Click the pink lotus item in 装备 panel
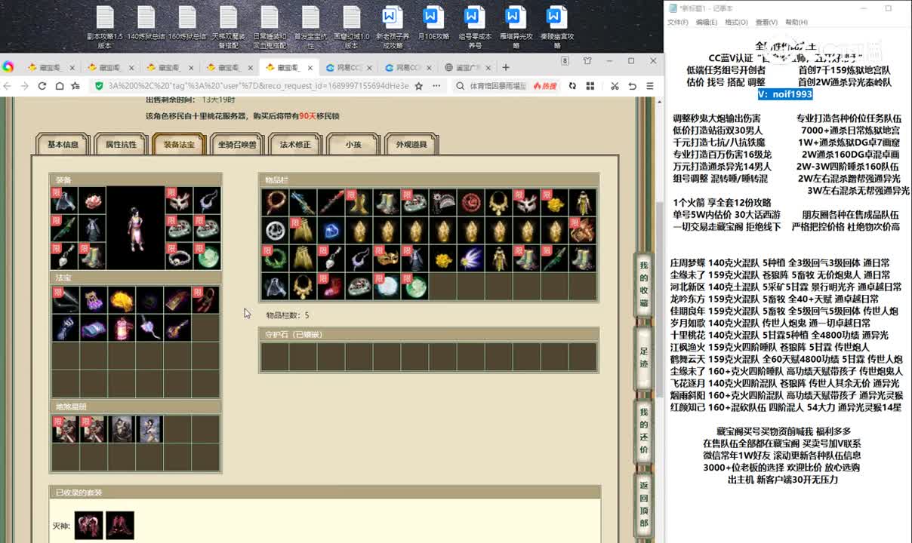The width and height of the screenshot is (912, 543). (93, 201)
